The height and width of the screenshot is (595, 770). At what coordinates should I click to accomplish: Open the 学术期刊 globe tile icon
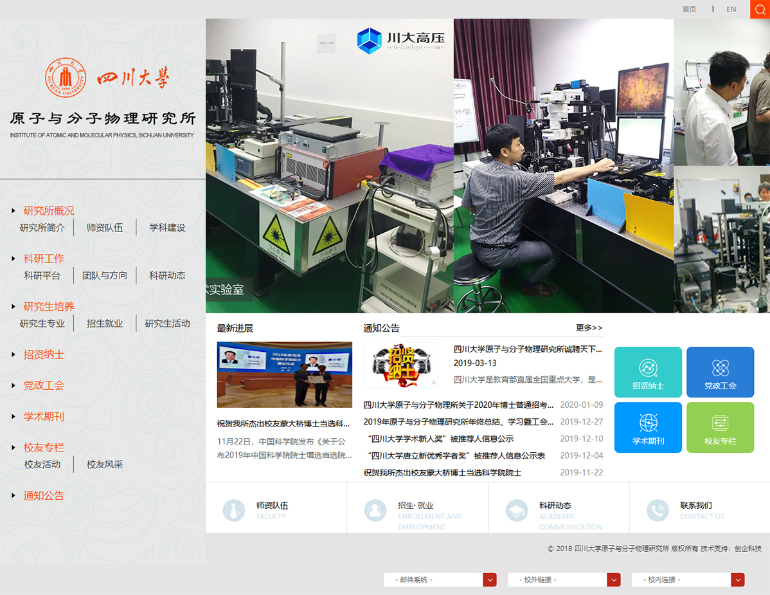pyautogui.click(x=648, y=423)
